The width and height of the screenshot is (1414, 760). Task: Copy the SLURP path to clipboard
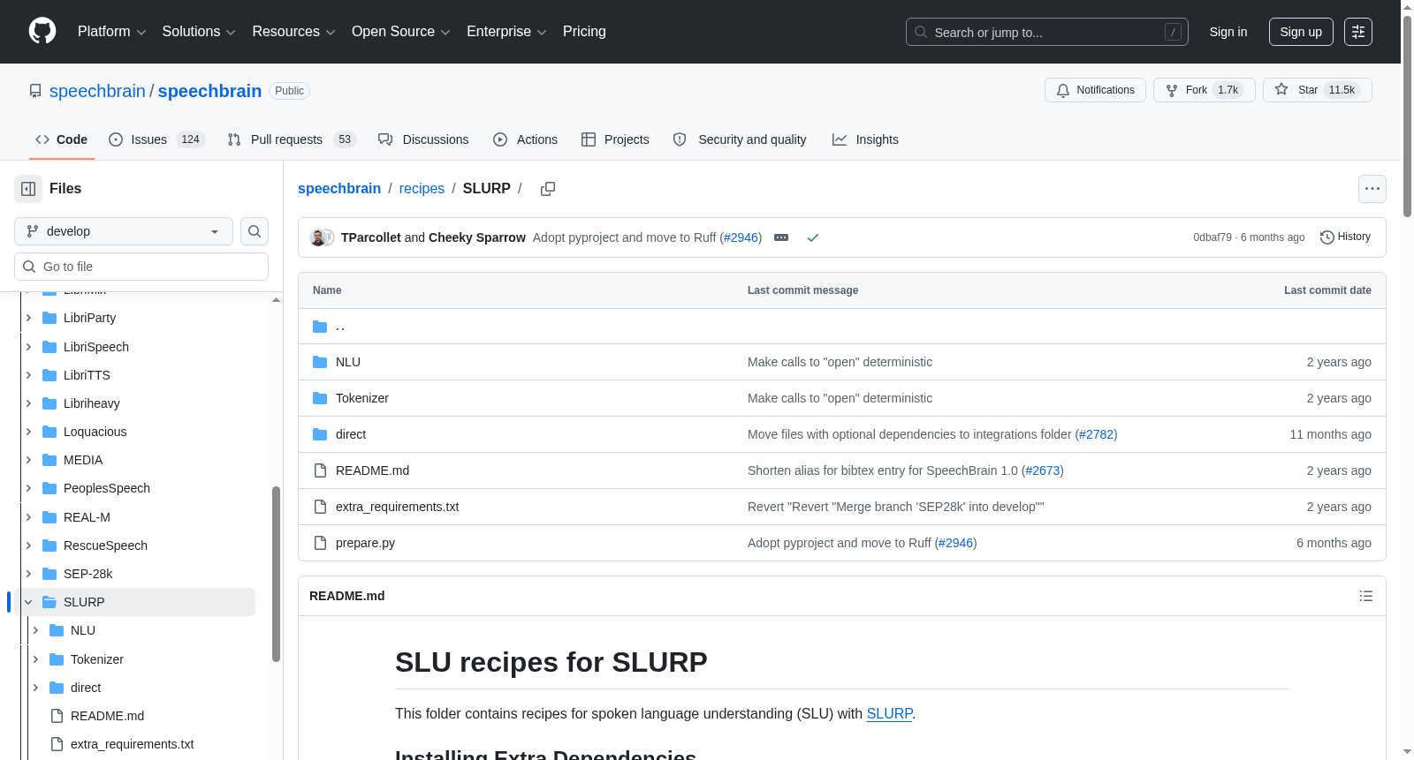click(x=548, y=189)
